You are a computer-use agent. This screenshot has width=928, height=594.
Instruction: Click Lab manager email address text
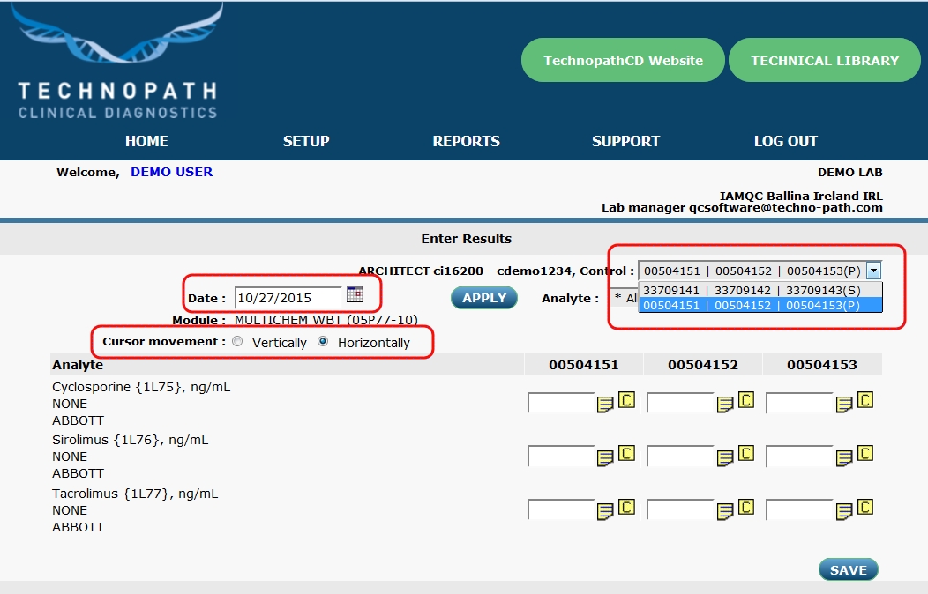pos(785,207)
